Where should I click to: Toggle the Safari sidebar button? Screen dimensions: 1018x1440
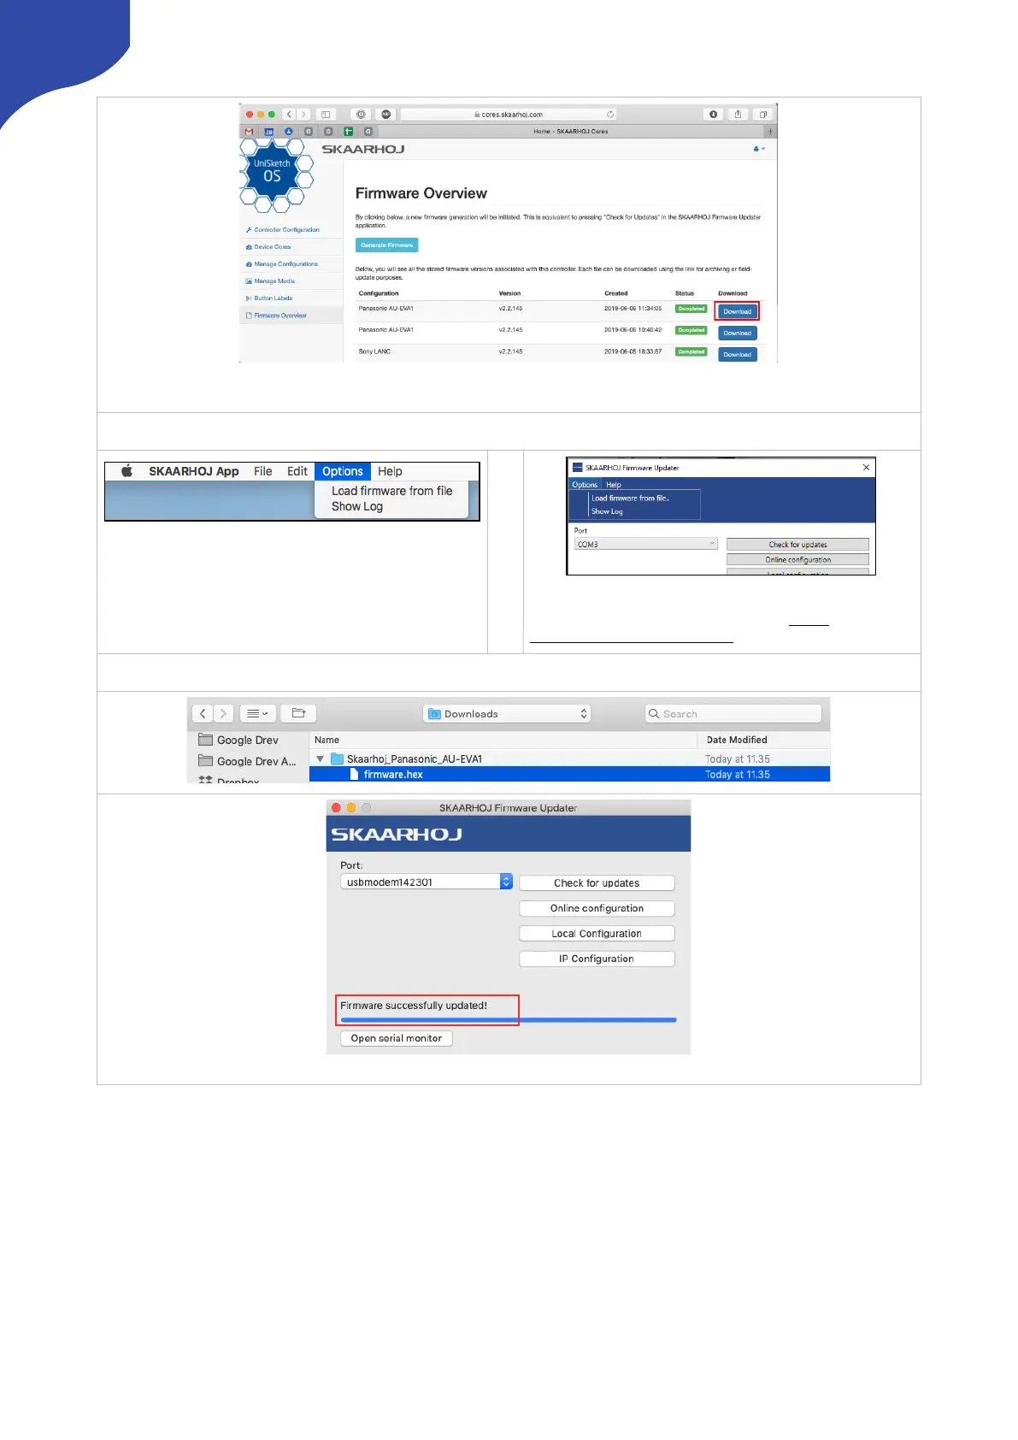[326, 114]
